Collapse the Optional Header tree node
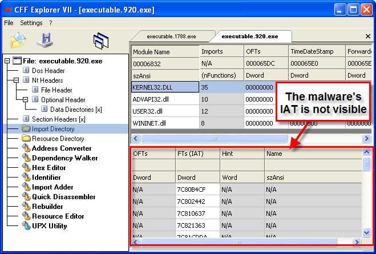 [26, 100]
